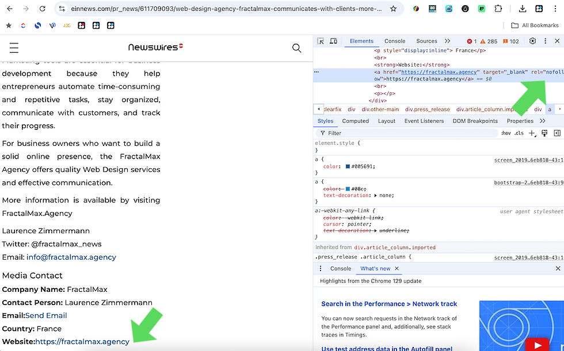Open DOM Breakpoints tab

475,121
